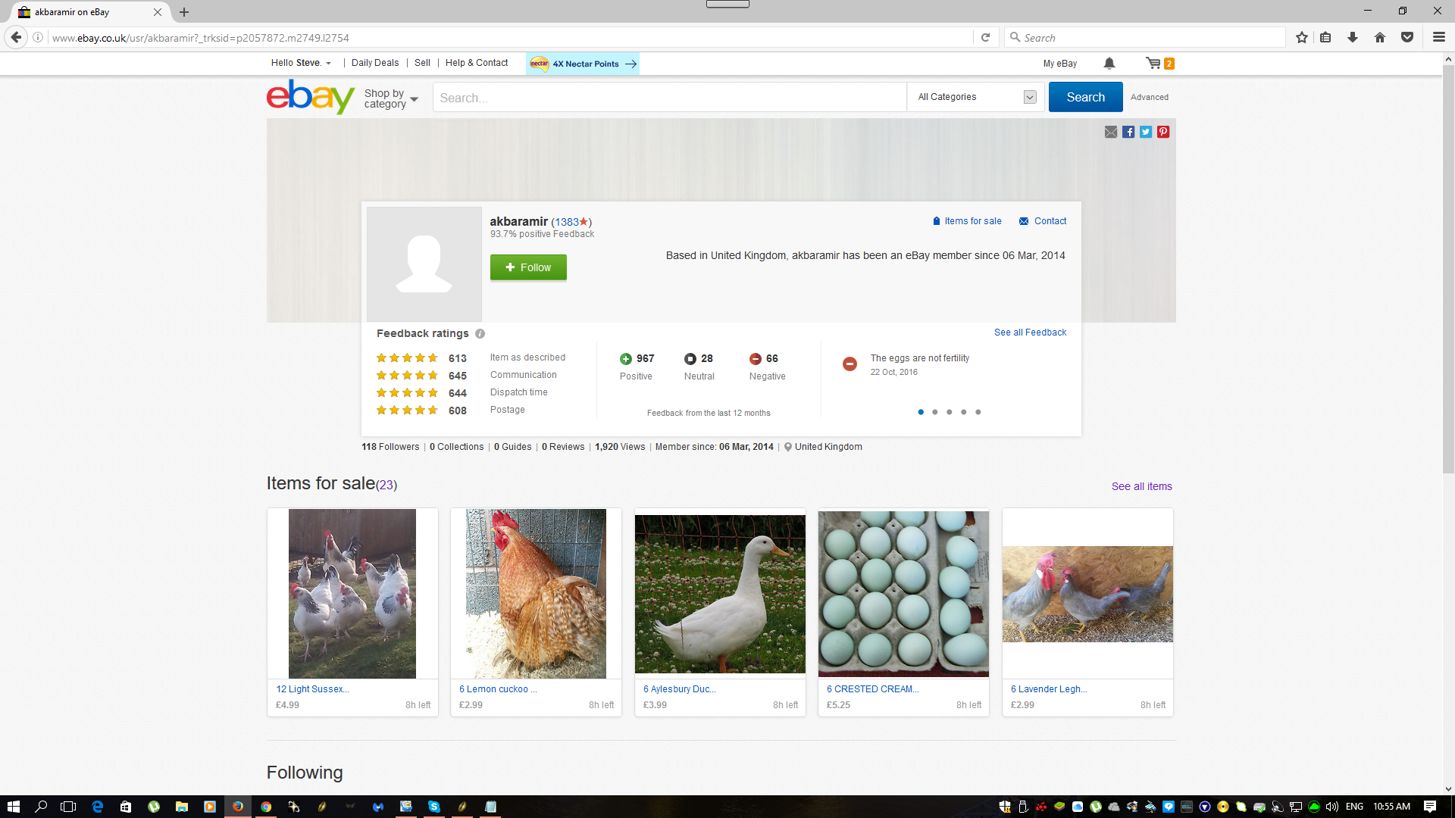Bookmark this page with the star icon
Screen dimensions: 1455x818
(1301, 37)
